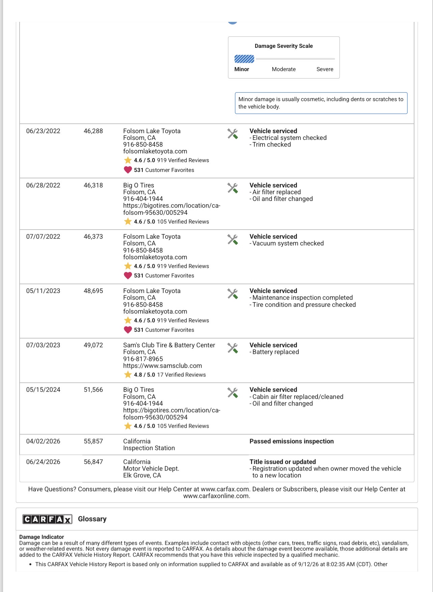The image size is (433, 592).
Task: Select the Glossary section heading
Action: point(92,519)
